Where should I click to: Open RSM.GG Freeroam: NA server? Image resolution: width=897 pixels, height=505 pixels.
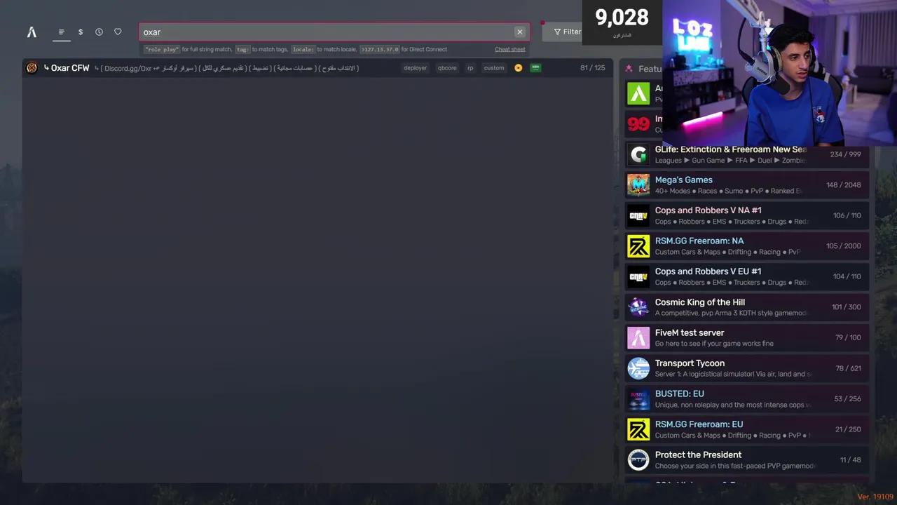[747, 246]
